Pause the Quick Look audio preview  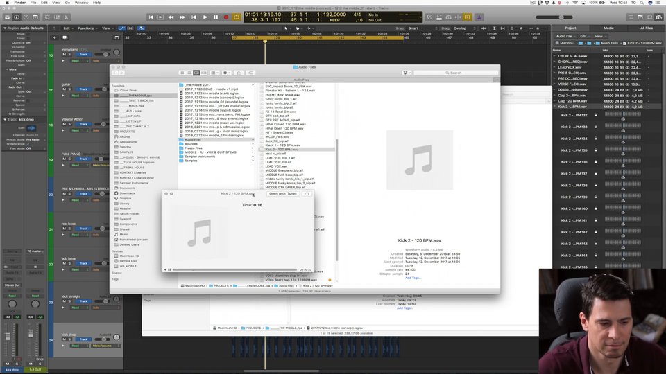click(x=169, y=269)
